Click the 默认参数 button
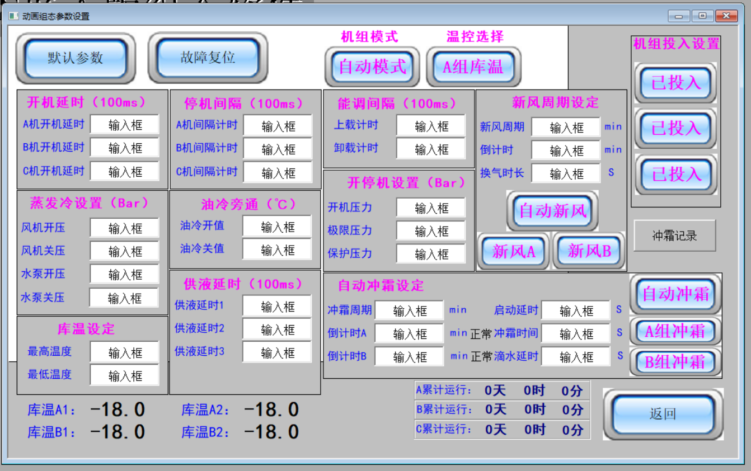Image resolution: width=751 pixels, height=471 pixels. coord(76,58)
